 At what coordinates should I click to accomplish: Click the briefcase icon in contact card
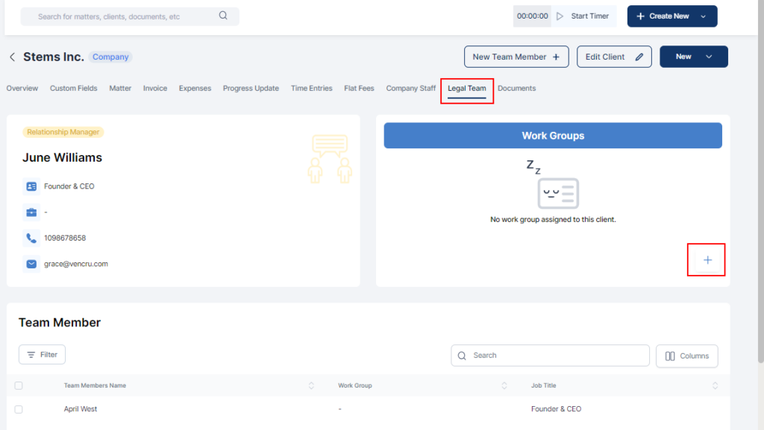tap(31, 212)
